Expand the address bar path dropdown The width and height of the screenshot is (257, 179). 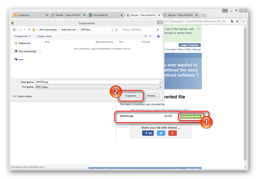tap(112, 30)
